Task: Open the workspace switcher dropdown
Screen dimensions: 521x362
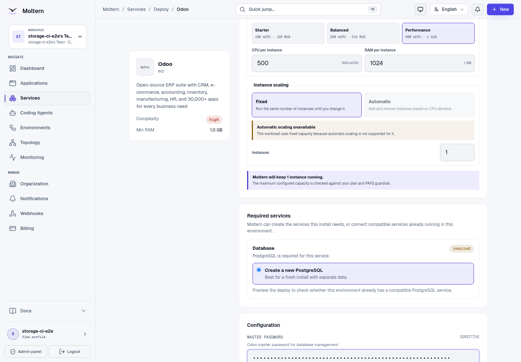Action: pyautogui.click(x=47, y=37)
